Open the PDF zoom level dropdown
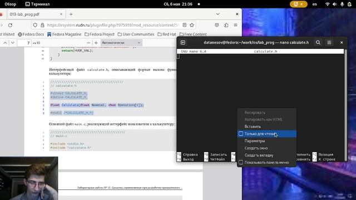 [x=121, y=43]
